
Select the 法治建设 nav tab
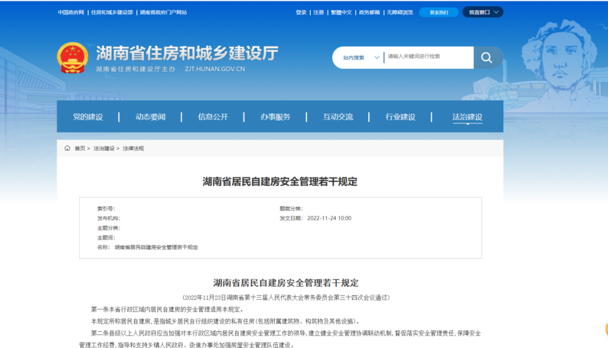pyautogui.click(x=467, y=117)
